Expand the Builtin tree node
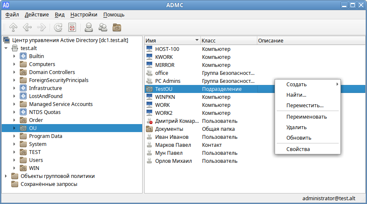The width and height of the screenshot is (367, 204). pos(14,56)
